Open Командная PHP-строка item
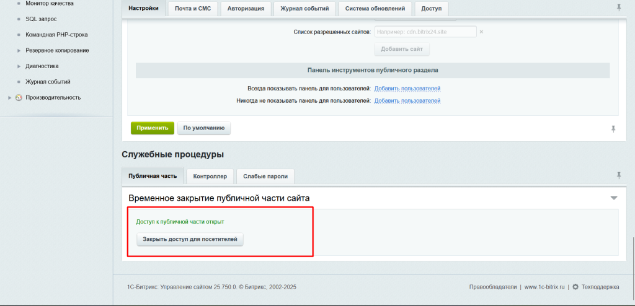This screenshot has height=306, width=635. coord(56,35)
